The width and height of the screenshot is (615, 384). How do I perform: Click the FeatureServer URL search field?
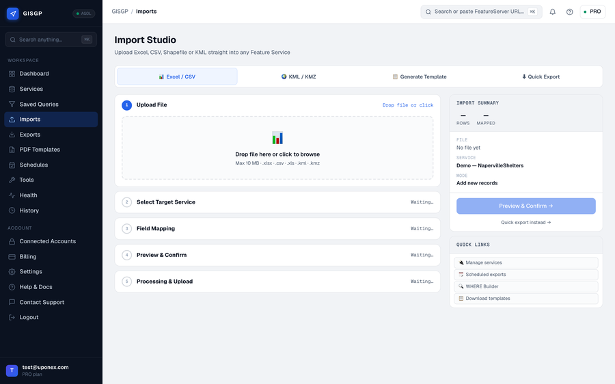pos(481,12)
